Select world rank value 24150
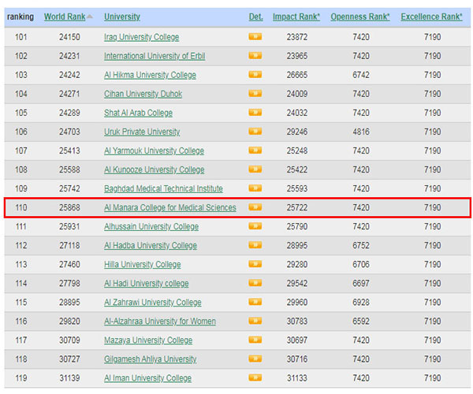Image resolution: width=473 pixels, height=394 pixels. (69, 37)
